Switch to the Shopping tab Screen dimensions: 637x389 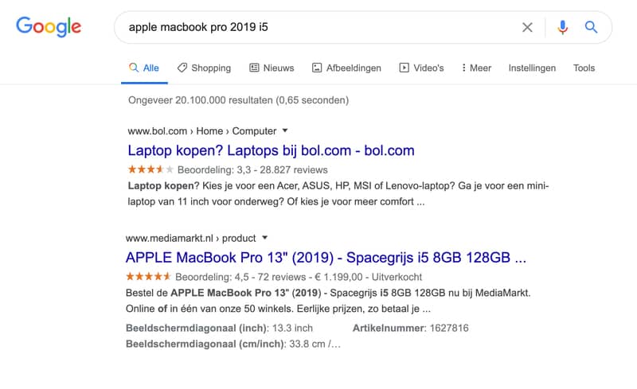204,68
